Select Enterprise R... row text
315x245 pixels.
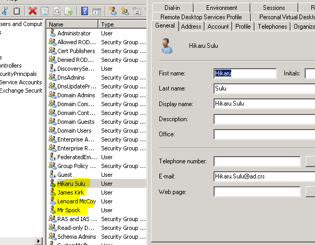point(75,148)
